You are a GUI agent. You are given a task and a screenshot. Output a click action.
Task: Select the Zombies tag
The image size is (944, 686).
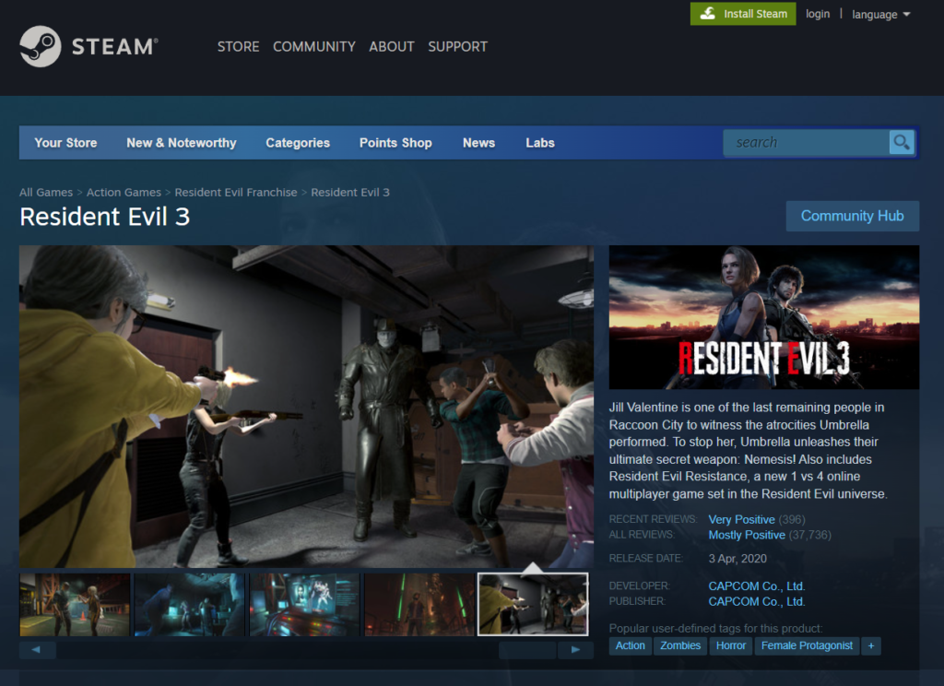(x=680, y=645)
